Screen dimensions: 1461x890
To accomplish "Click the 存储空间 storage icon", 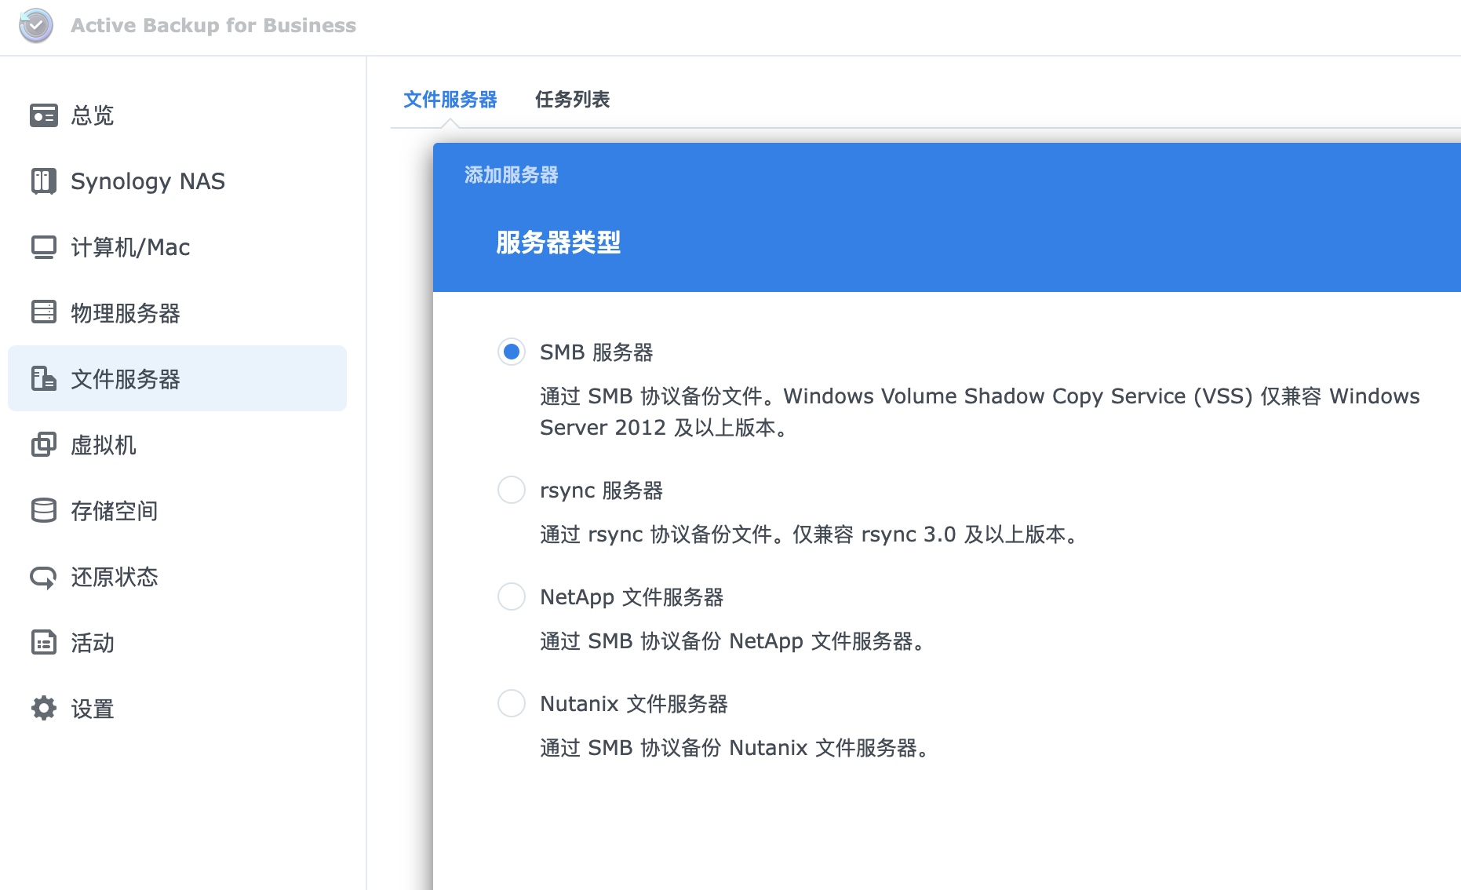I will click(44, 510).
